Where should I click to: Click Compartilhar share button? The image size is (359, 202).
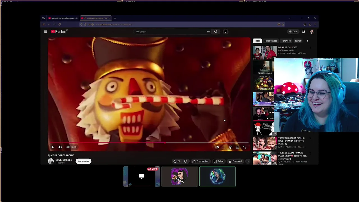200,161
